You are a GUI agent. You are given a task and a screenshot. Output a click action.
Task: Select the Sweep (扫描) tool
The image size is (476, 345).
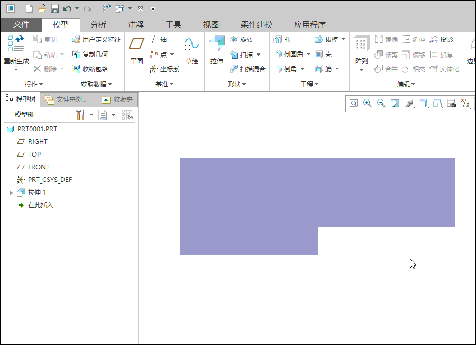[x=242, y=55]
